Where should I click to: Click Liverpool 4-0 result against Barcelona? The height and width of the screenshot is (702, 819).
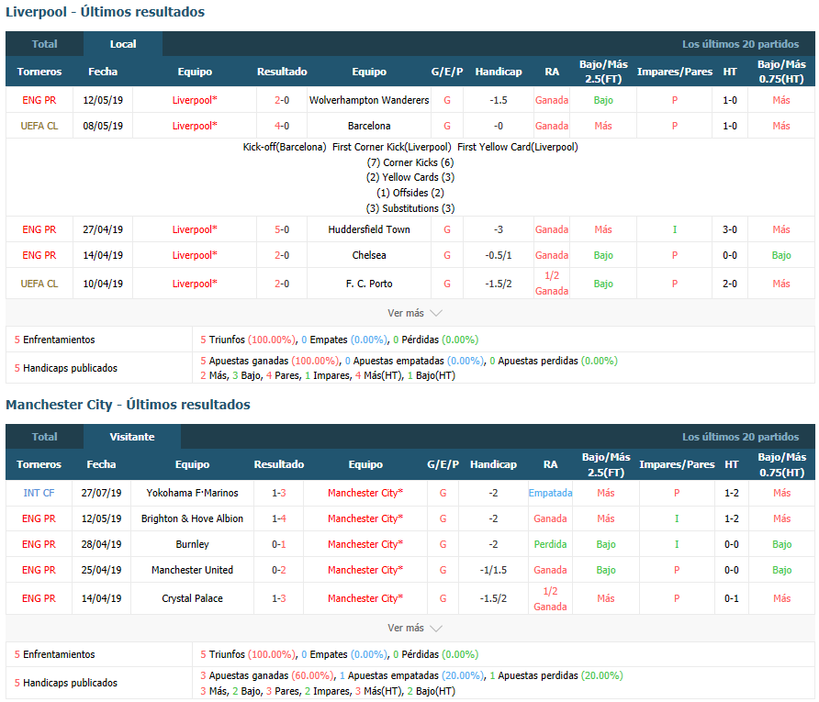[x=282, y=126]
